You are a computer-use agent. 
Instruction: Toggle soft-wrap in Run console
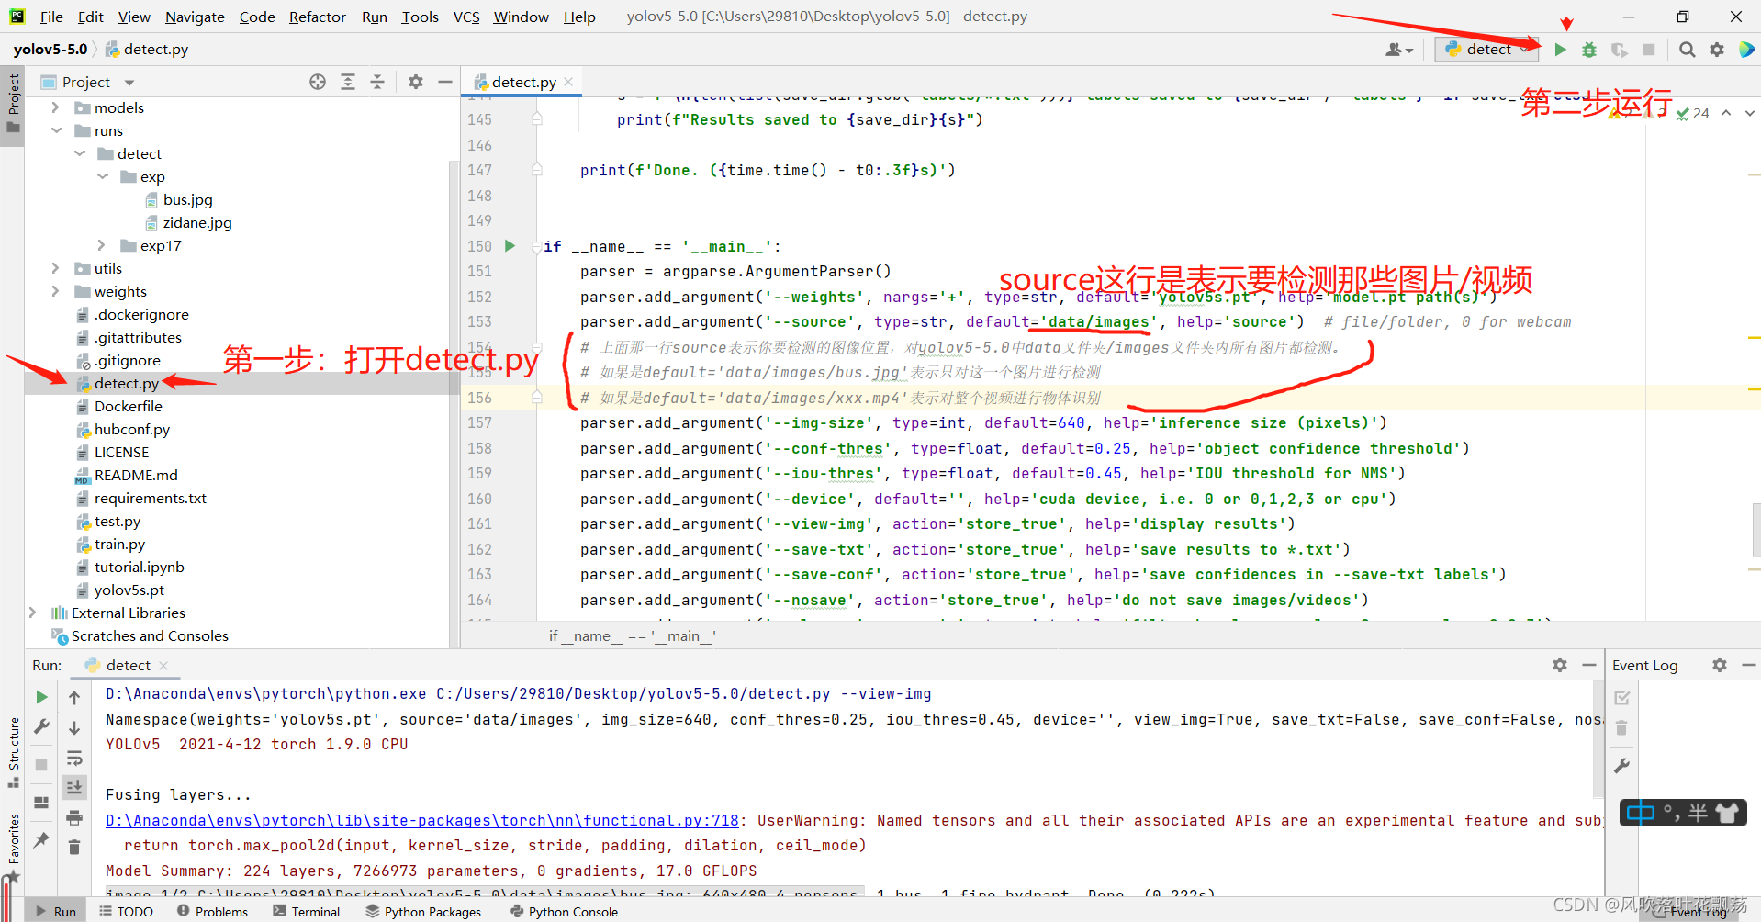(x=74, y=758)
